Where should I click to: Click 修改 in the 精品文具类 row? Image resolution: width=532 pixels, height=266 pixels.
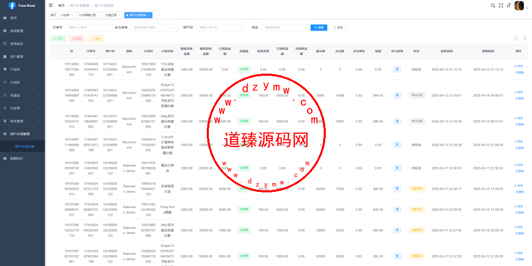(x=519, y=165)
